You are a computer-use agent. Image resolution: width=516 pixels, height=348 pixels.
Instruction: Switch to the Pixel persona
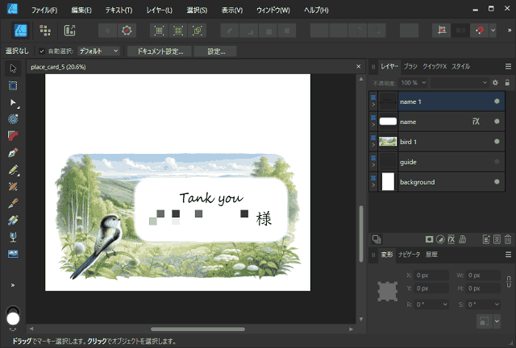point(45,31)
